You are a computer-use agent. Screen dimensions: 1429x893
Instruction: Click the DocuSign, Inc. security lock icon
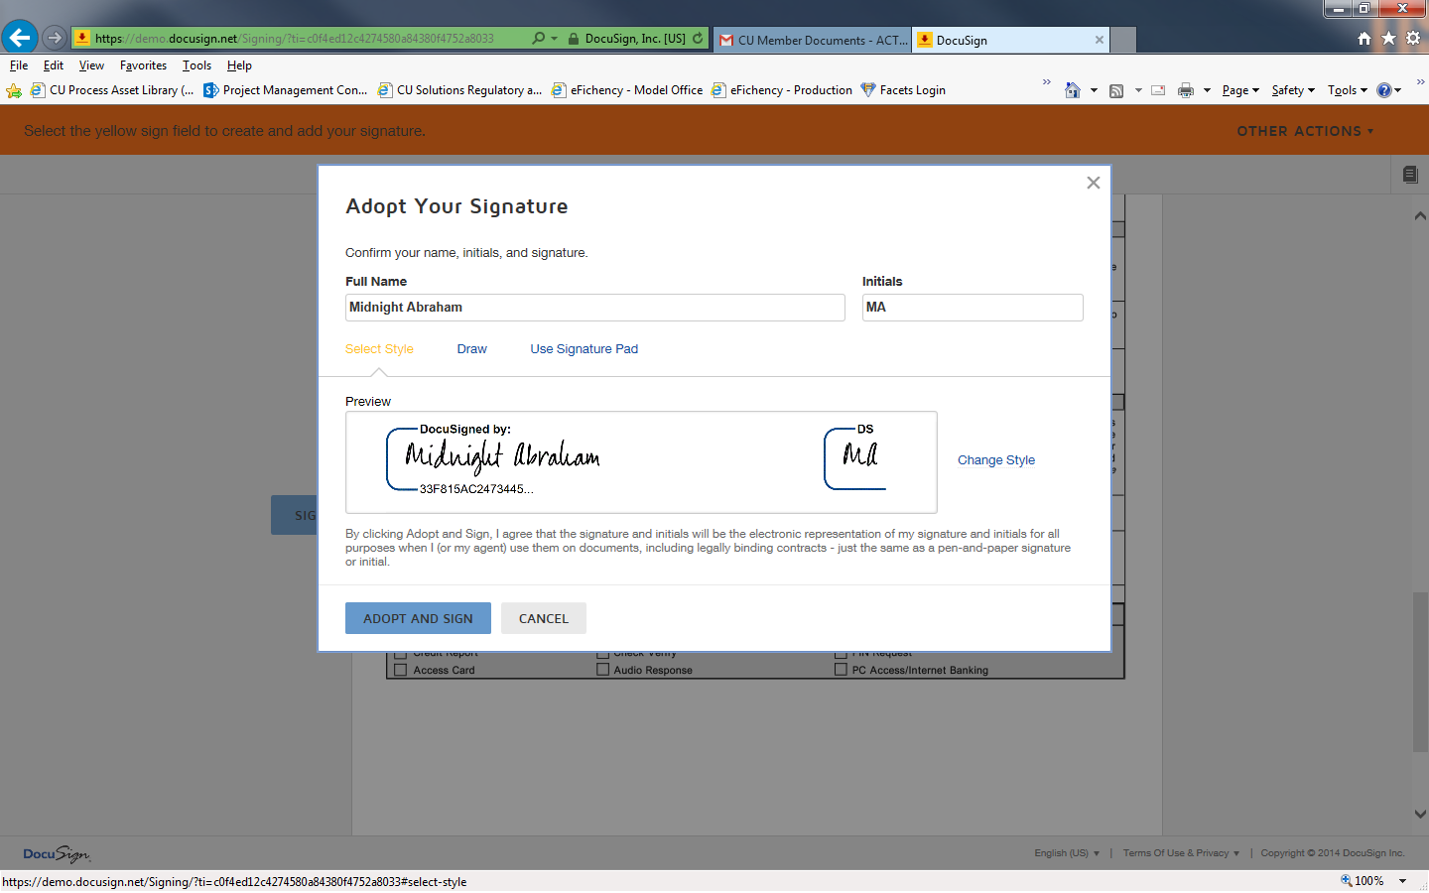574,39
